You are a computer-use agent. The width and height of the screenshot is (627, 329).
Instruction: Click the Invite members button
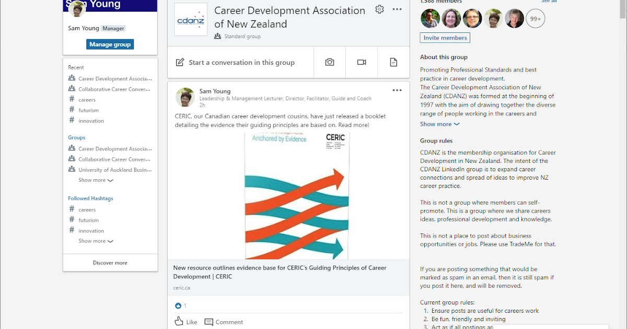click(445, 37)
